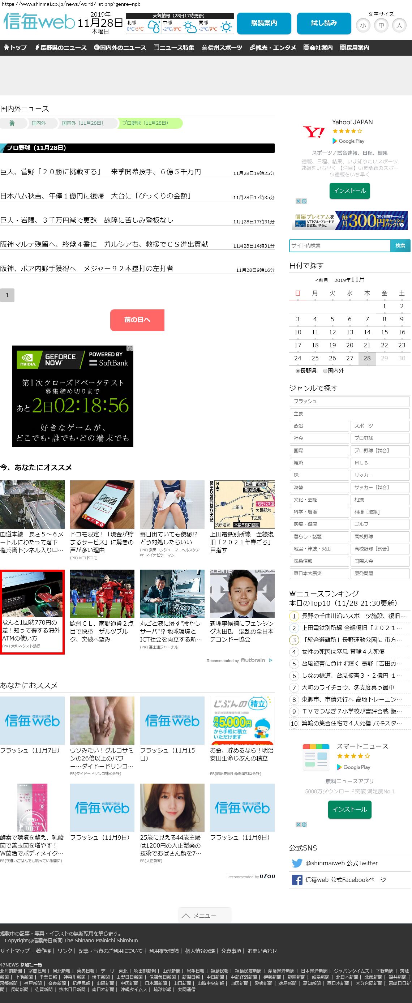Select the 国内外 radio button
The image size is (412, 1003).
click(325, 371)
